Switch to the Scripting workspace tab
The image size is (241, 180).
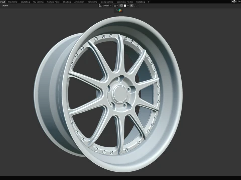pos(140,2)
